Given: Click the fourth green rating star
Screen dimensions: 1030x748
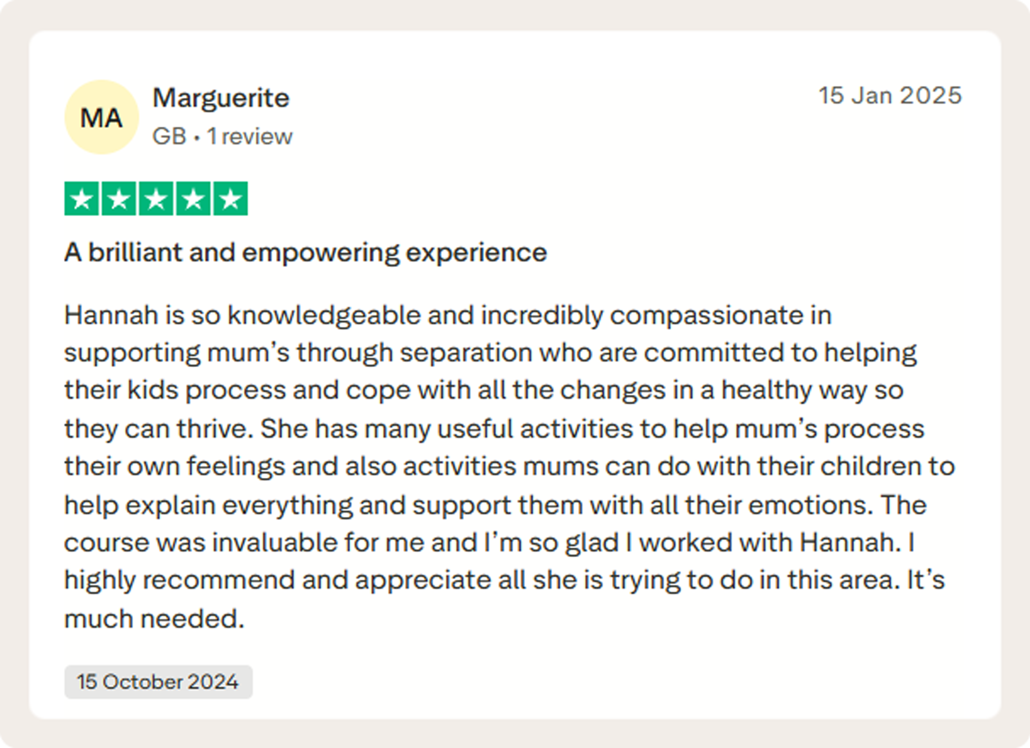Looking at the screenshot, I should click(x=194, y=198).
